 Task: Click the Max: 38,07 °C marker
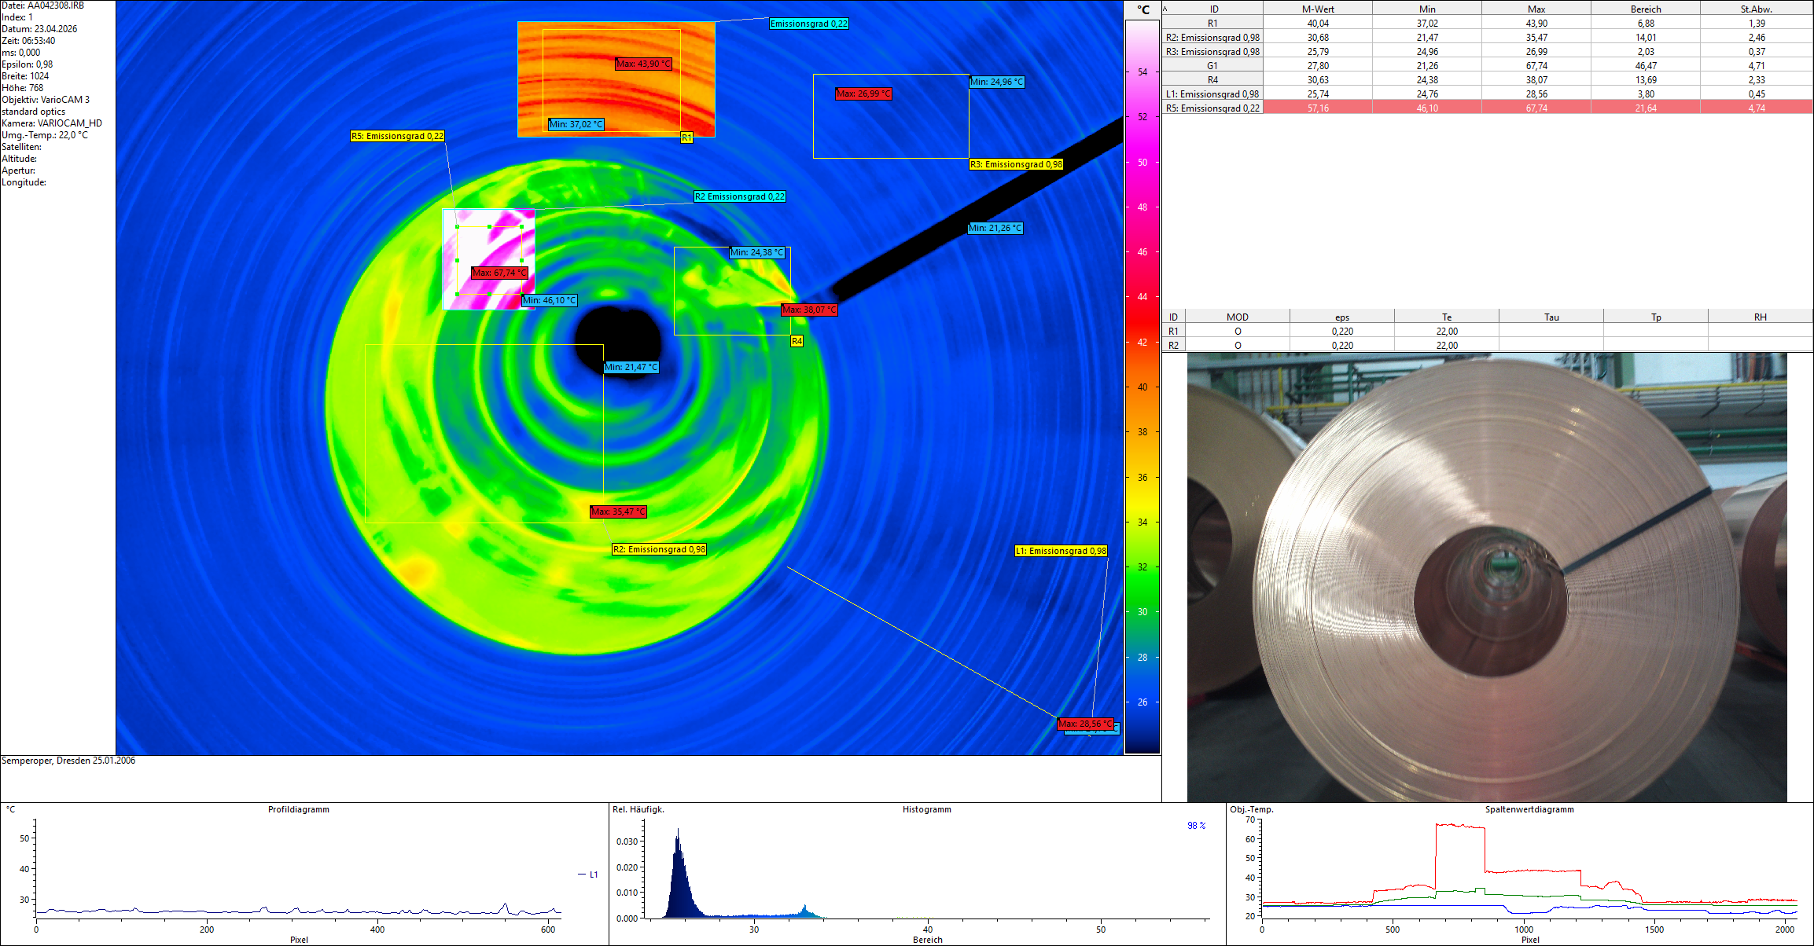coord(809,310)
